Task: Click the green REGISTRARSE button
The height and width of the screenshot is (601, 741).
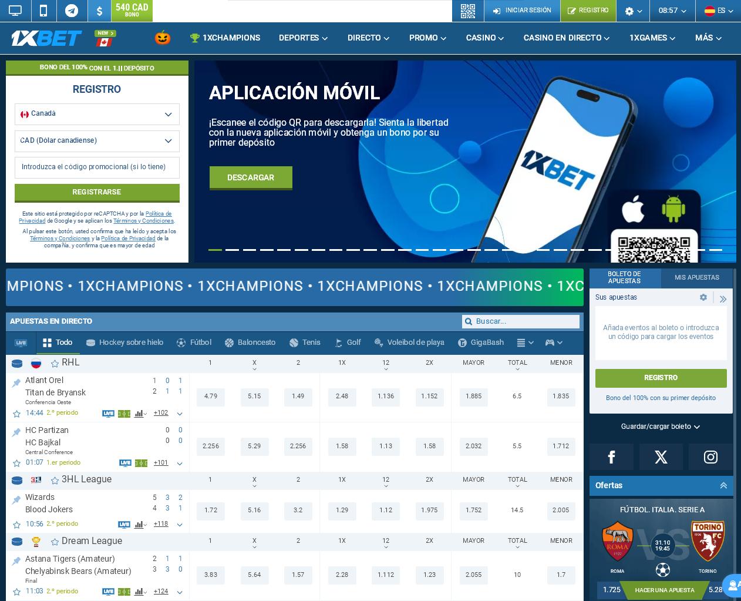Action: click(x=97, y=193)
